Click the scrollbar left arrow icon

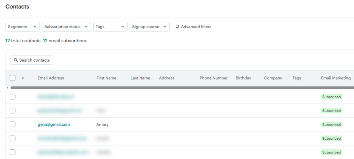pyautogui.click(x=8, y=88)
